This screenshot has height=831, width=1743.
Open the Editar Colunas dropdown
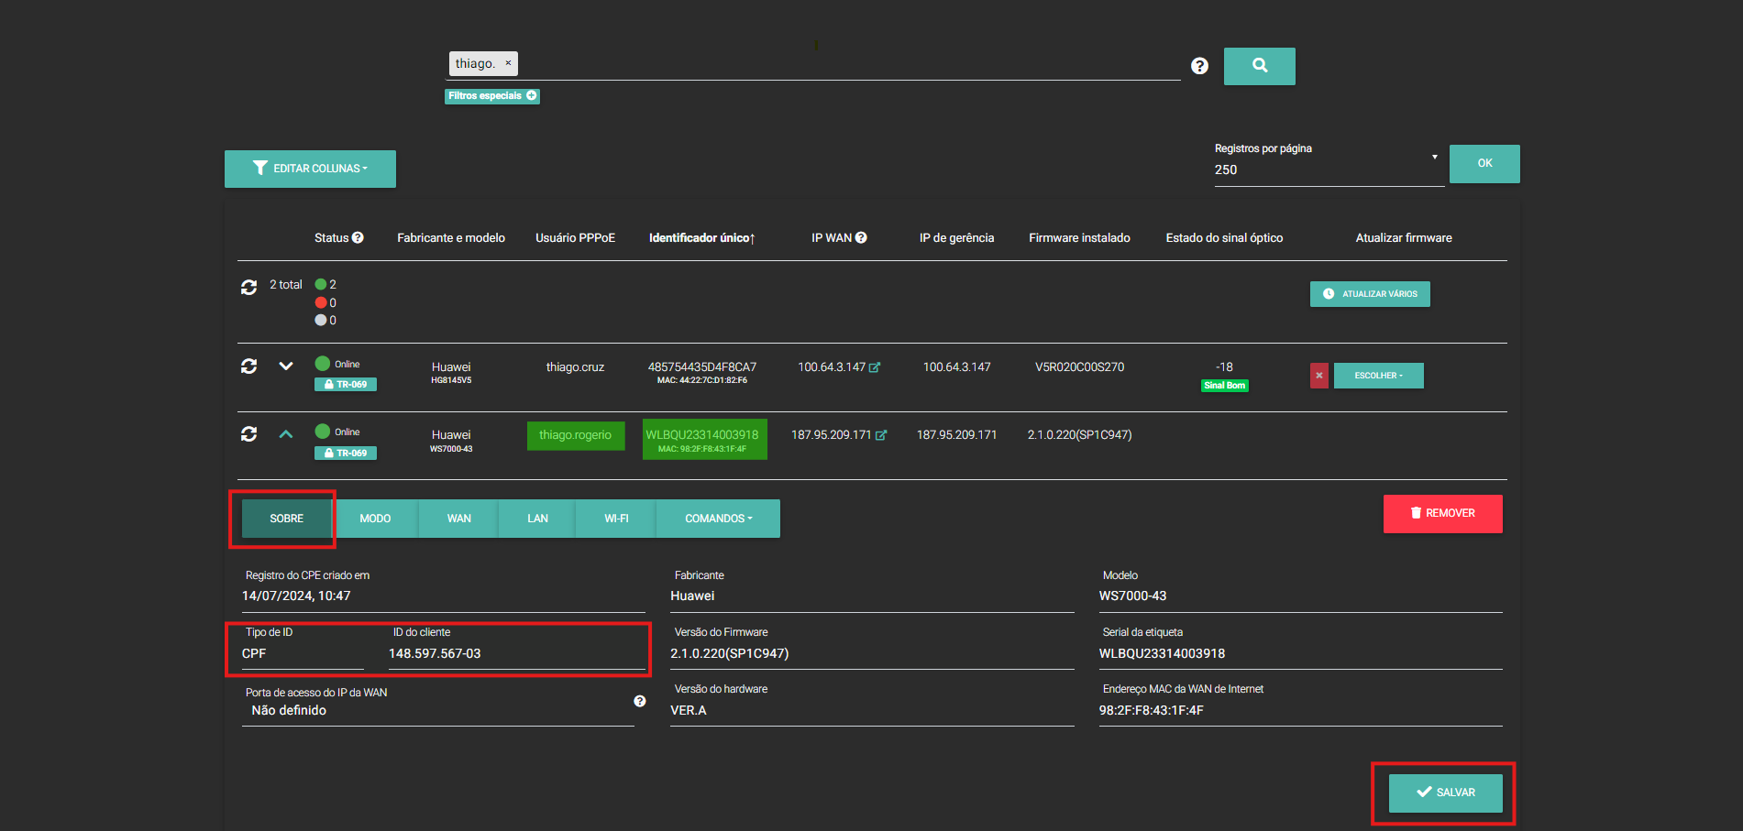(x=310, y=169)
